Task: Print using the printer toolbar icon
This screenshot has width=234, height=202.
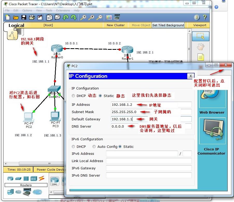Action: 32,17
